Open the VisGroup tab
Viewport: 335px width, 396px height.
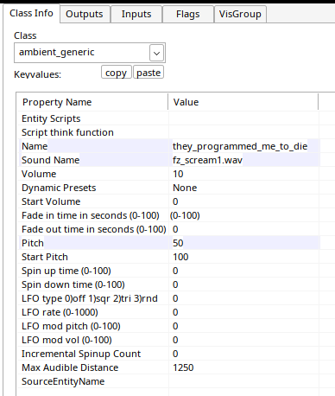240,14
